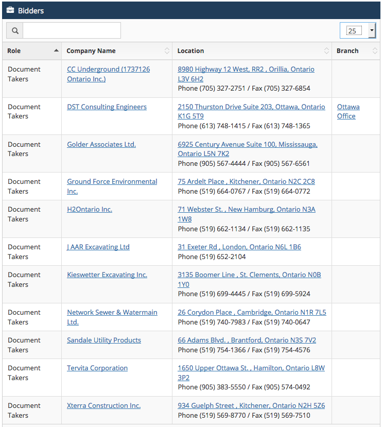Open 75 Ardelt Place Kitchener address
This screenshot has width=383, height=427.
coord(246,181)
